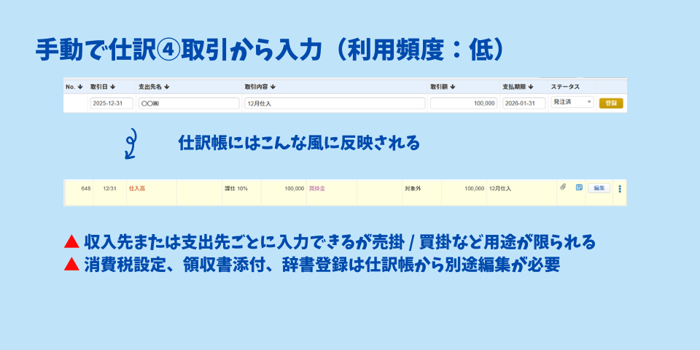
Task: Sort the 支払期限 column header
Action: coord(518,87)
